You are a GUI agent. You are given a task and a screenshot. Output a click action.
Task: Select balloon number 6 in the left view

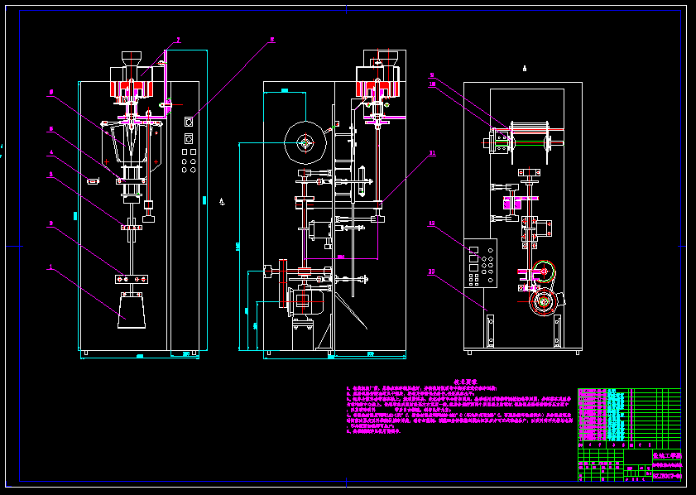pos(51,92)
